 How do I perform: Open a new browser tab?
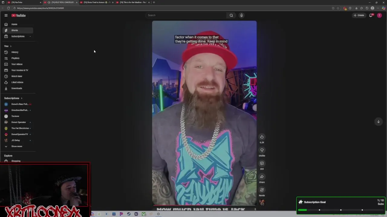point(154,2)
